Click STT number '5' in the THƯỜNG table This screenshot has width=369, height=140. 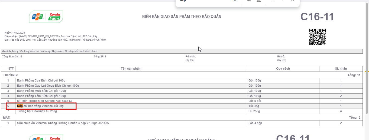[8, 101]
